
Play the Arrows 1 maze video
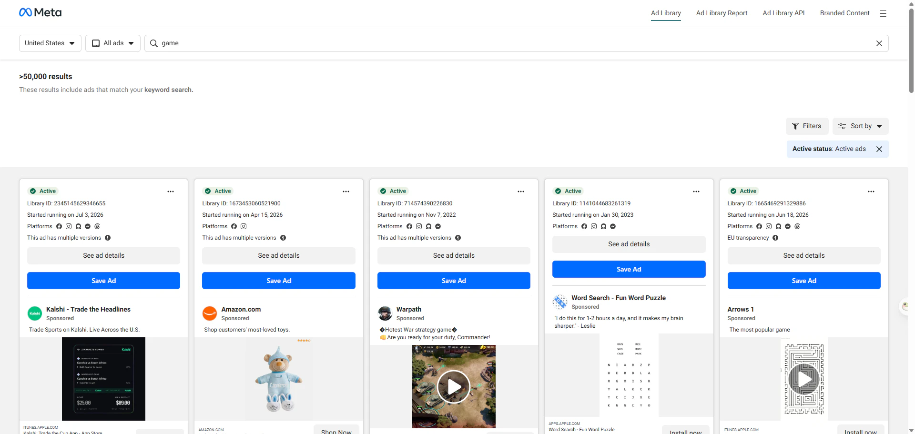coord(804,379)
